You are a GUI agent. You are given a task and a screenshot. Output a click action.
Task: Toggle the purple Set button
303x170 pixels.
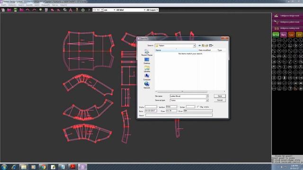[x=284, y=35]
